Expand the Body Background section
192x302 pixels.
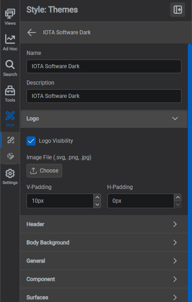pos(104,243)
